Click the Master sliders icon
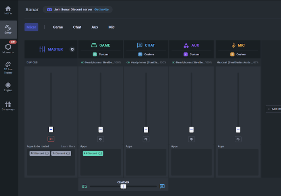 (42, 49)
